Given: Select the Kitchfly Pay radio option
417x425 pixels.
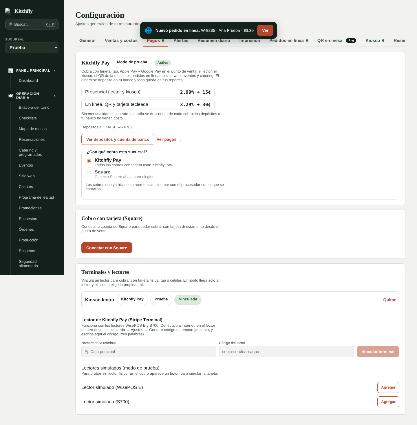Looking at the screenshot, I should tap(89, 160).
